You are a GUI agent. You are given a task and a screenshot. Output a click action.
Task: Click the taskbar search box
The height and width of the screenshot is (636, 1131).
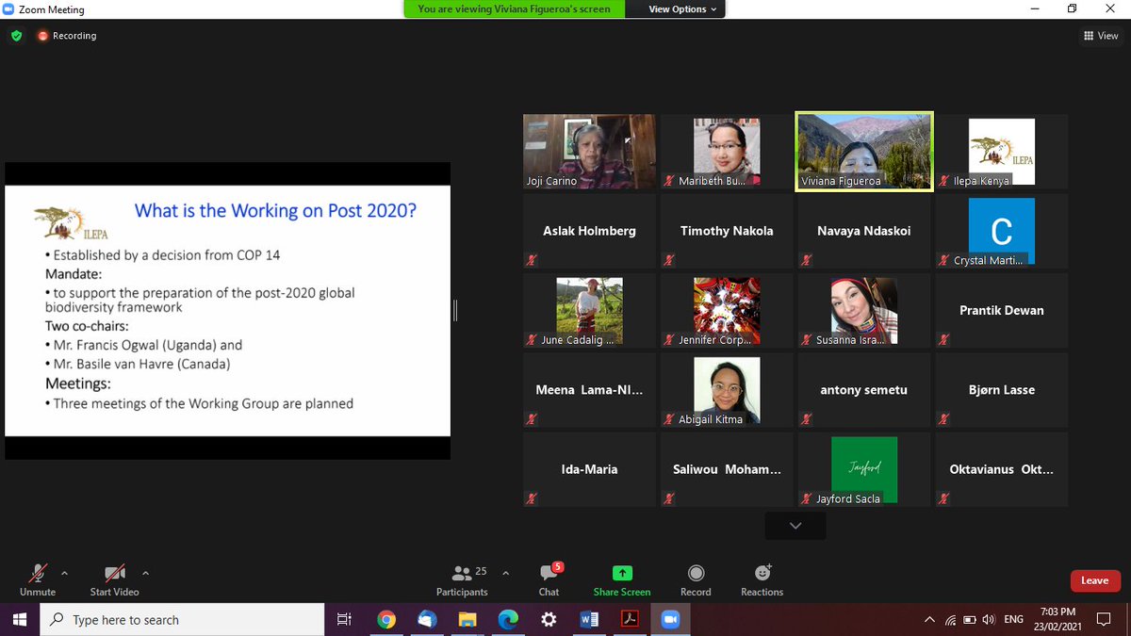[x=184, y=619]
